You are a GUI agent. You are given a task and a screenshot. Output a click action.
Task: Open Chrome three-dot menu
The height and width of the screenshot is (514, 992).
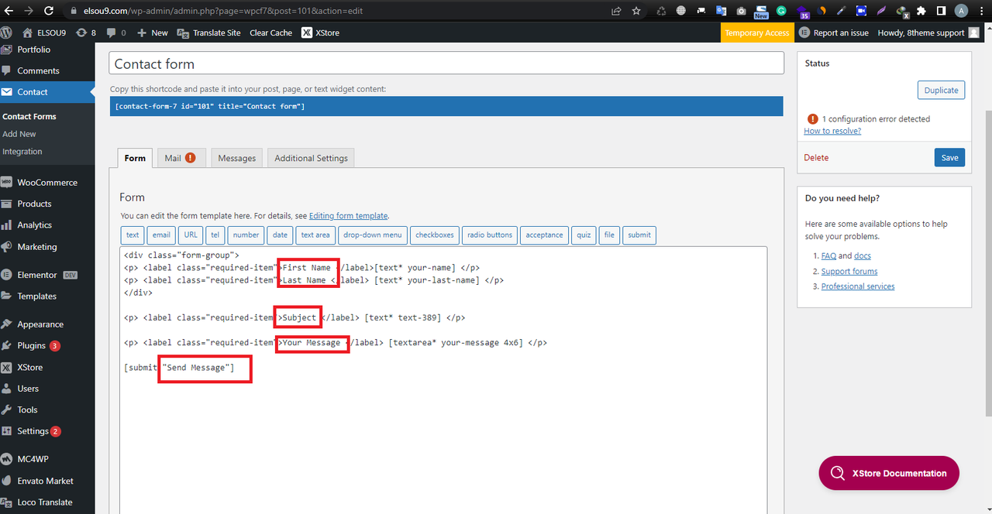pyautogui.click(x=981, y=11)
